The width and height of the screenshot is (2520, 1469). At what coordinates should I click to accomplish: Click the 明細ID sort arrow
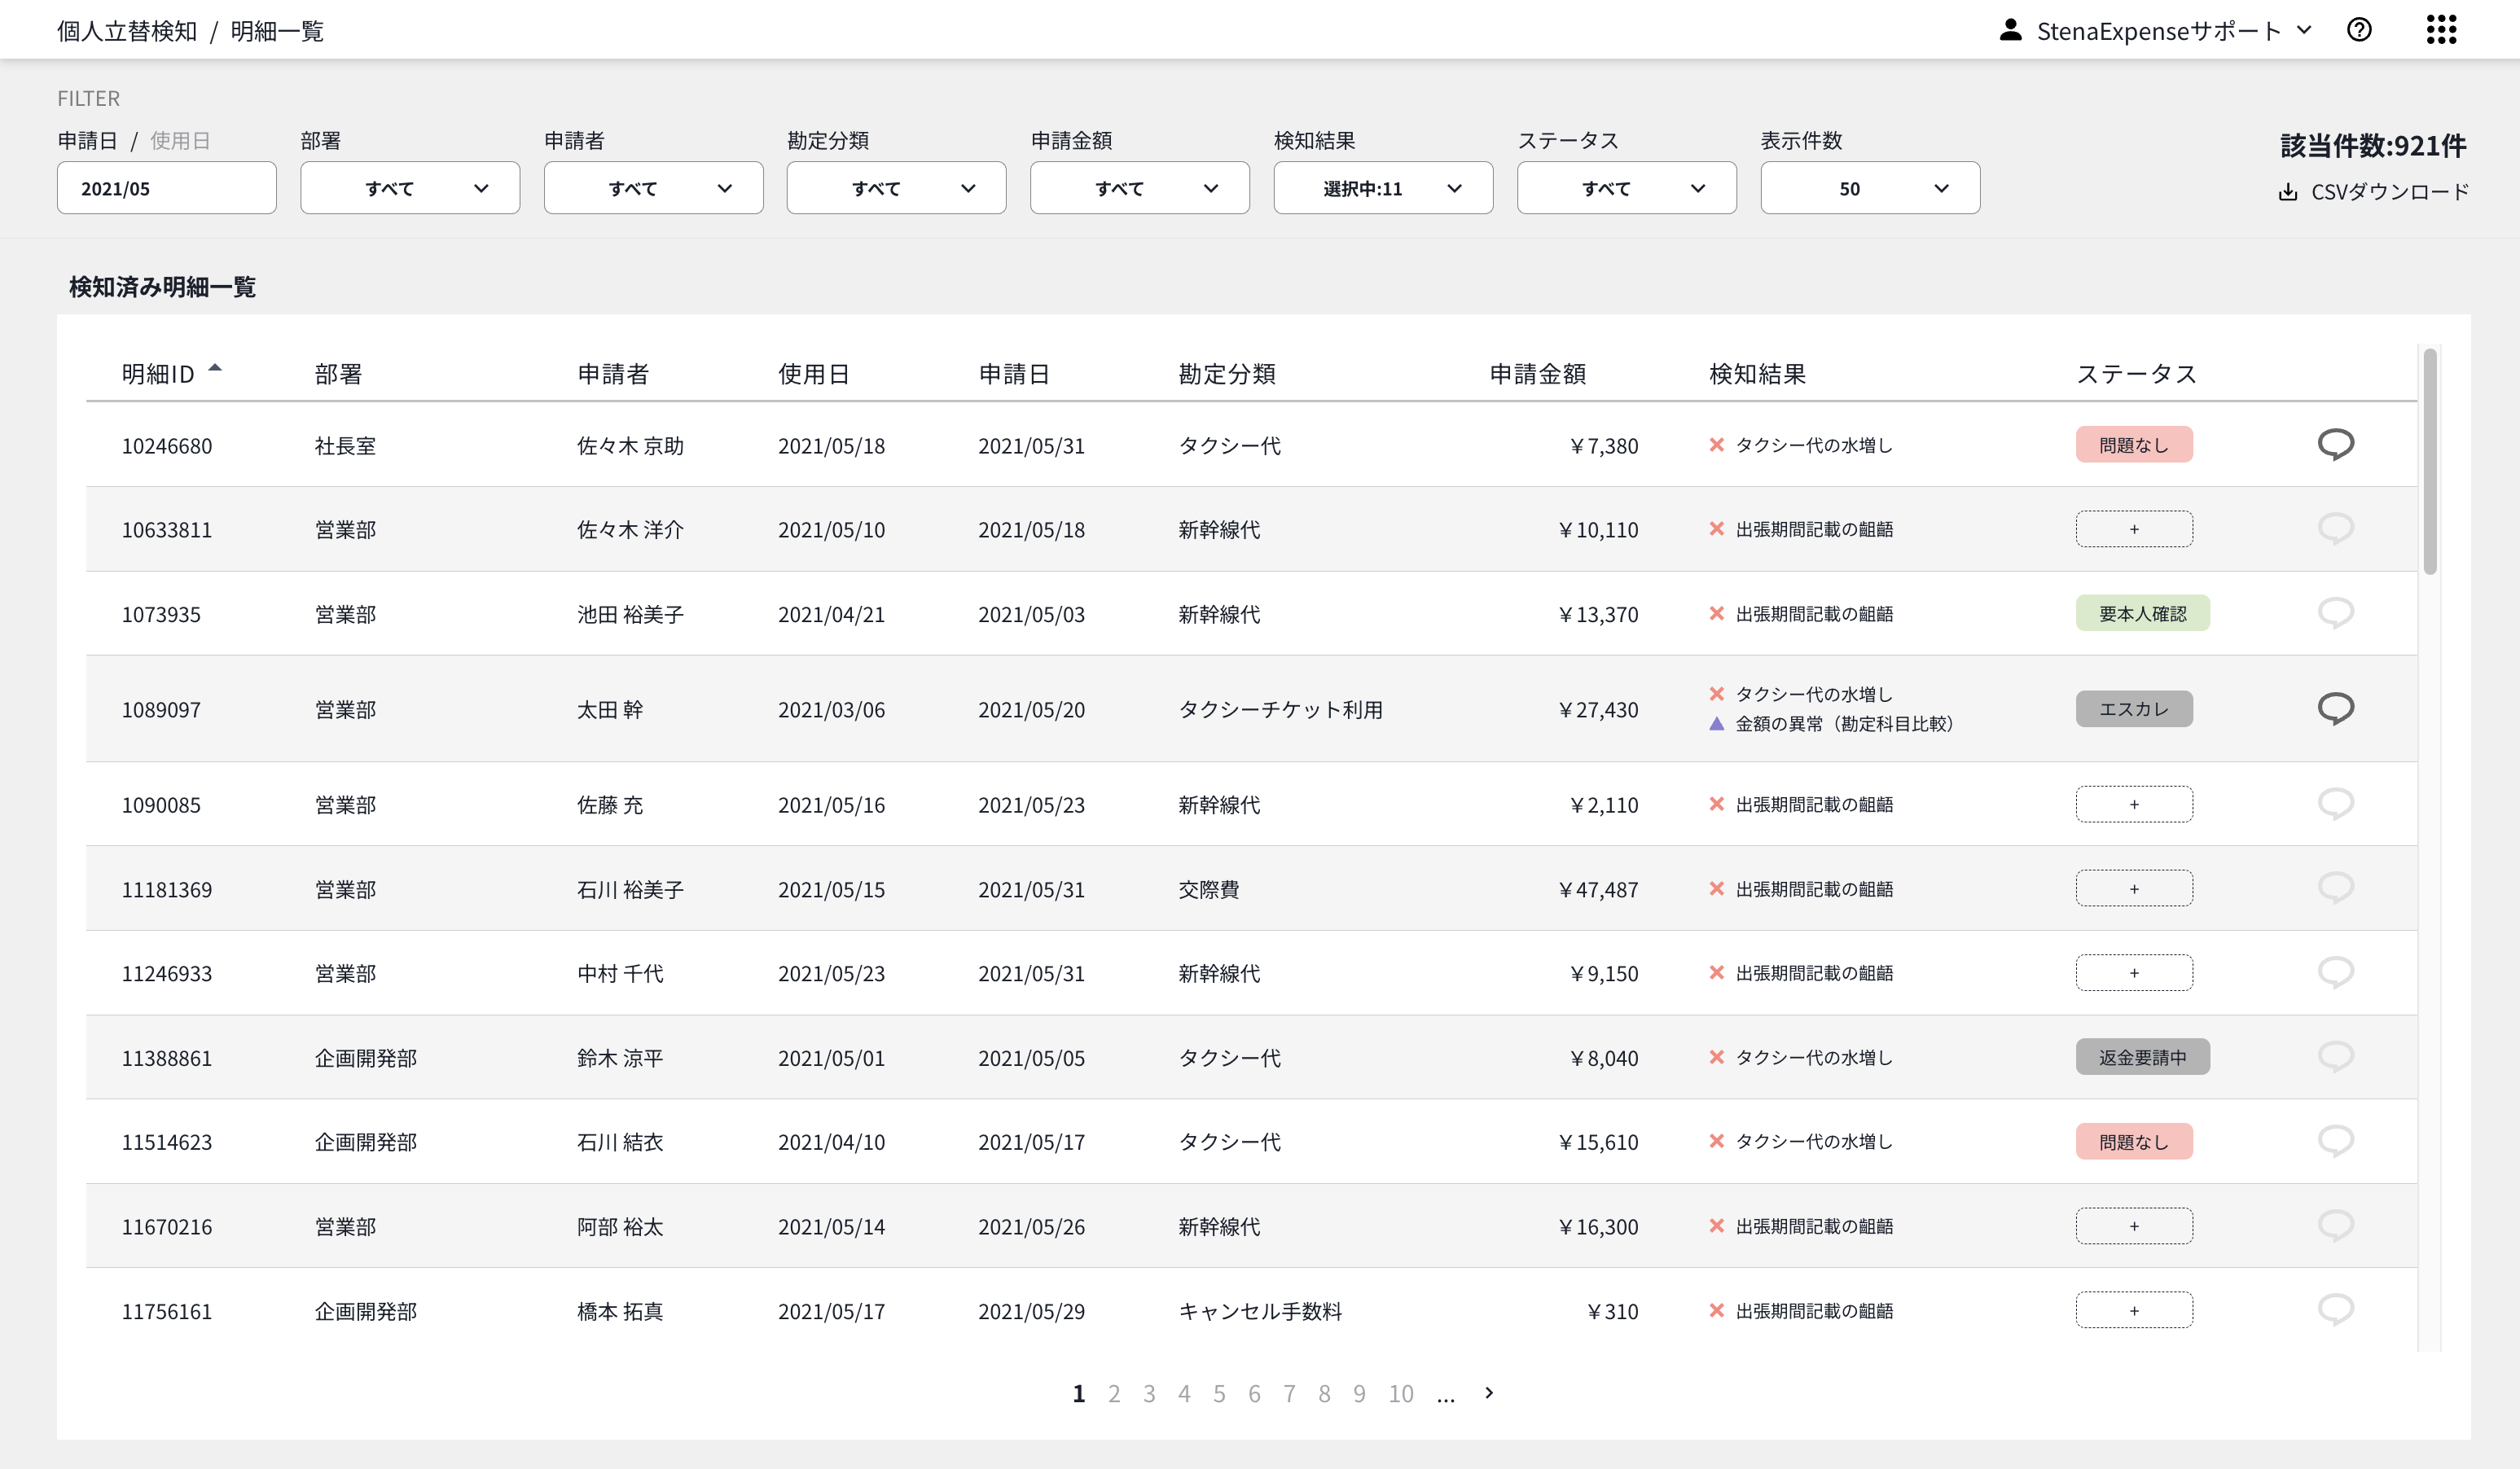tap(214, 368)
